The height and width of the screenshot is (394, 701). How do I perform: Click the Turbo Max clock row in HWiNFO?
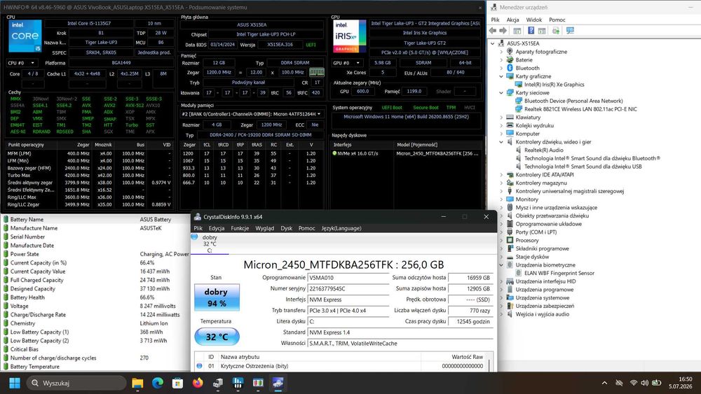click(x=89, y=176)
